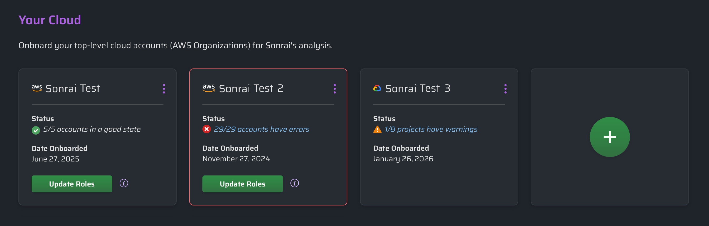Screen dimensions: 709x226
Task: Open the Sonrai Test card options menu
Action: (164, 89)
